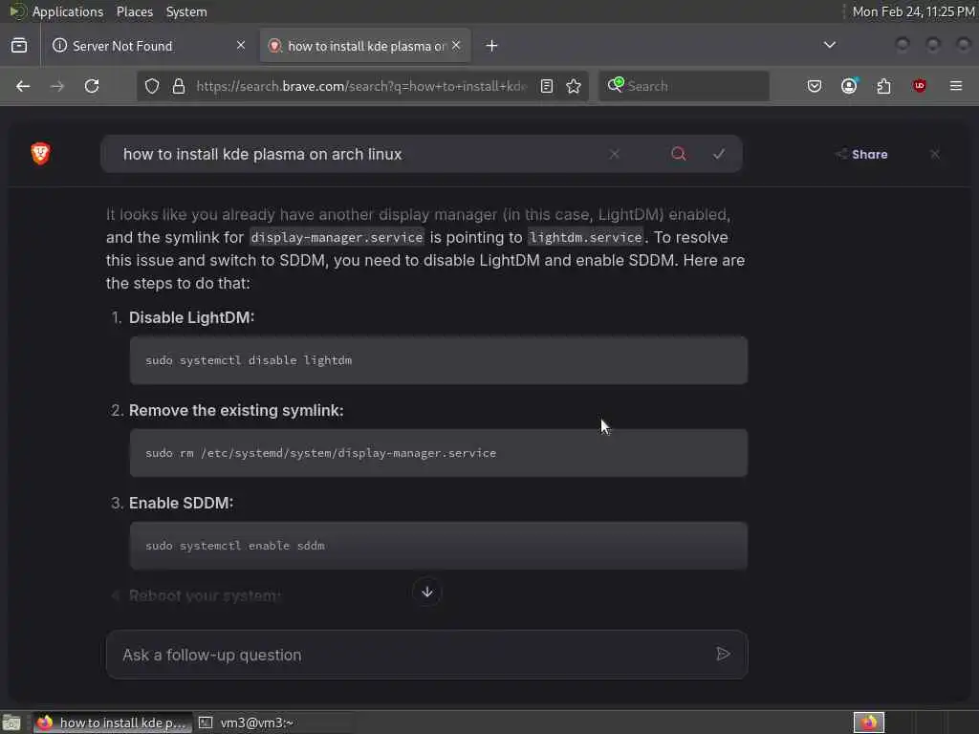
Task: Click the clock showing Mon Feb 24
Action: (x=913, y=11)
